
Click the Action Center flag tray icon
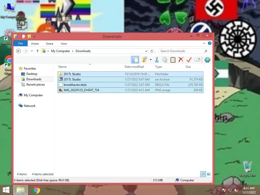click(x=224, y=190)
